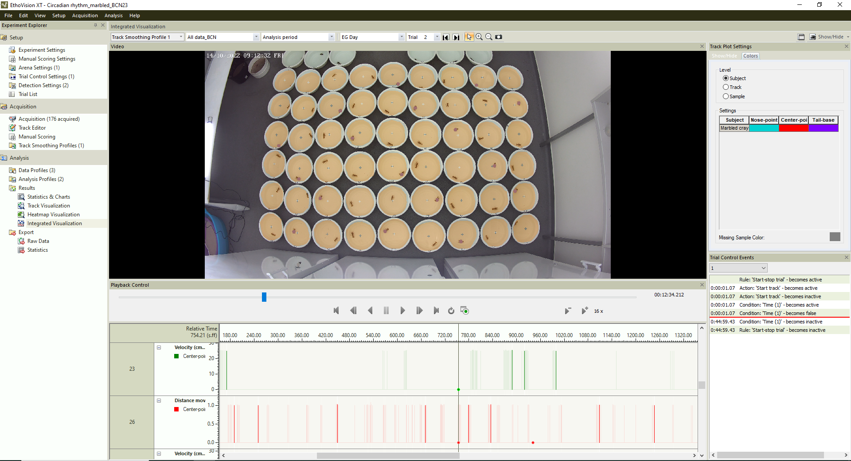Jump to beginning of playback
The width and height of the screenshot is (851, 461).
click(x=336, y=311)
